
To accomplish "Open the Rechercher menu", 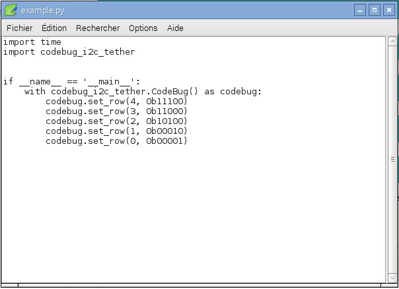I will [x=98, y=28].
